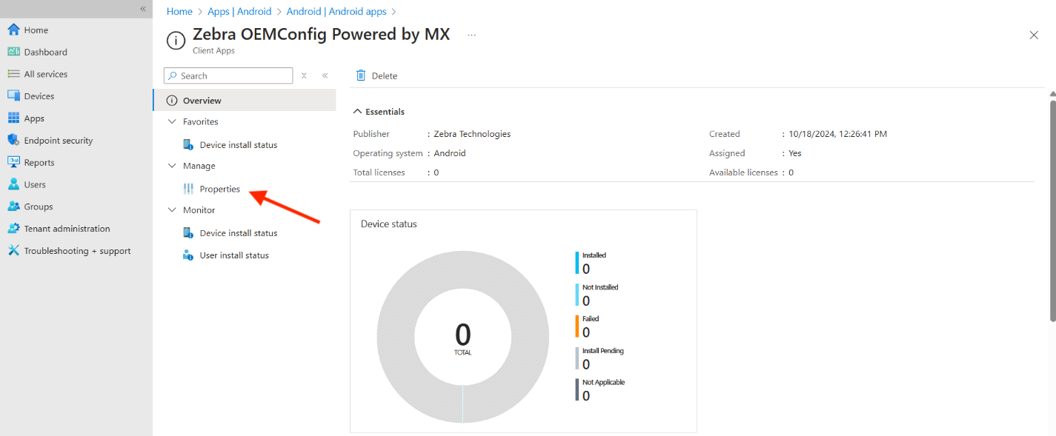The width and height of the screenshot is (1056, 436).
Task: Open the ellipsis more options menu
Action: pos(471,35)
